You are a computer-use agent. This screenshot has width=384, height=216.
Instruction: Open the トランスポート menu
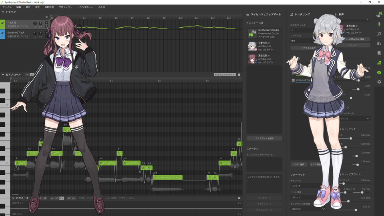coord(85,7)
